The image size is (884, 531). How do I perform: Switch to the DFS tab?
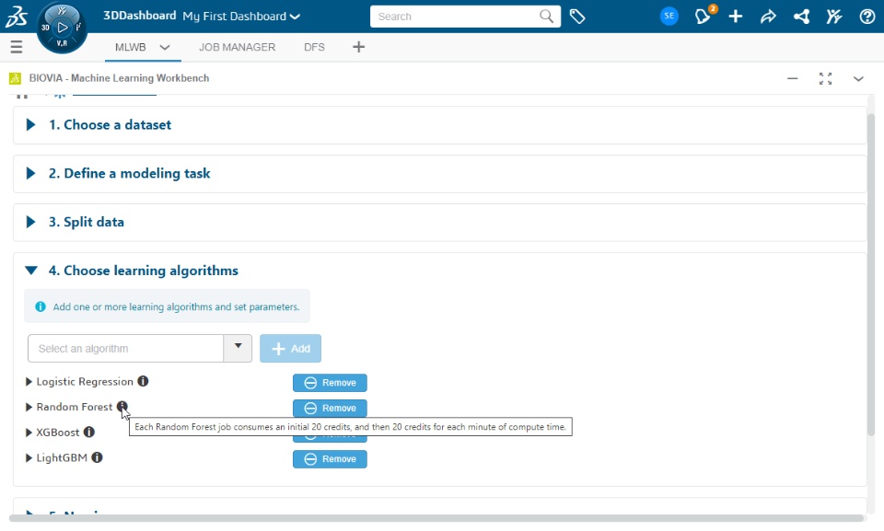point(314,47)
